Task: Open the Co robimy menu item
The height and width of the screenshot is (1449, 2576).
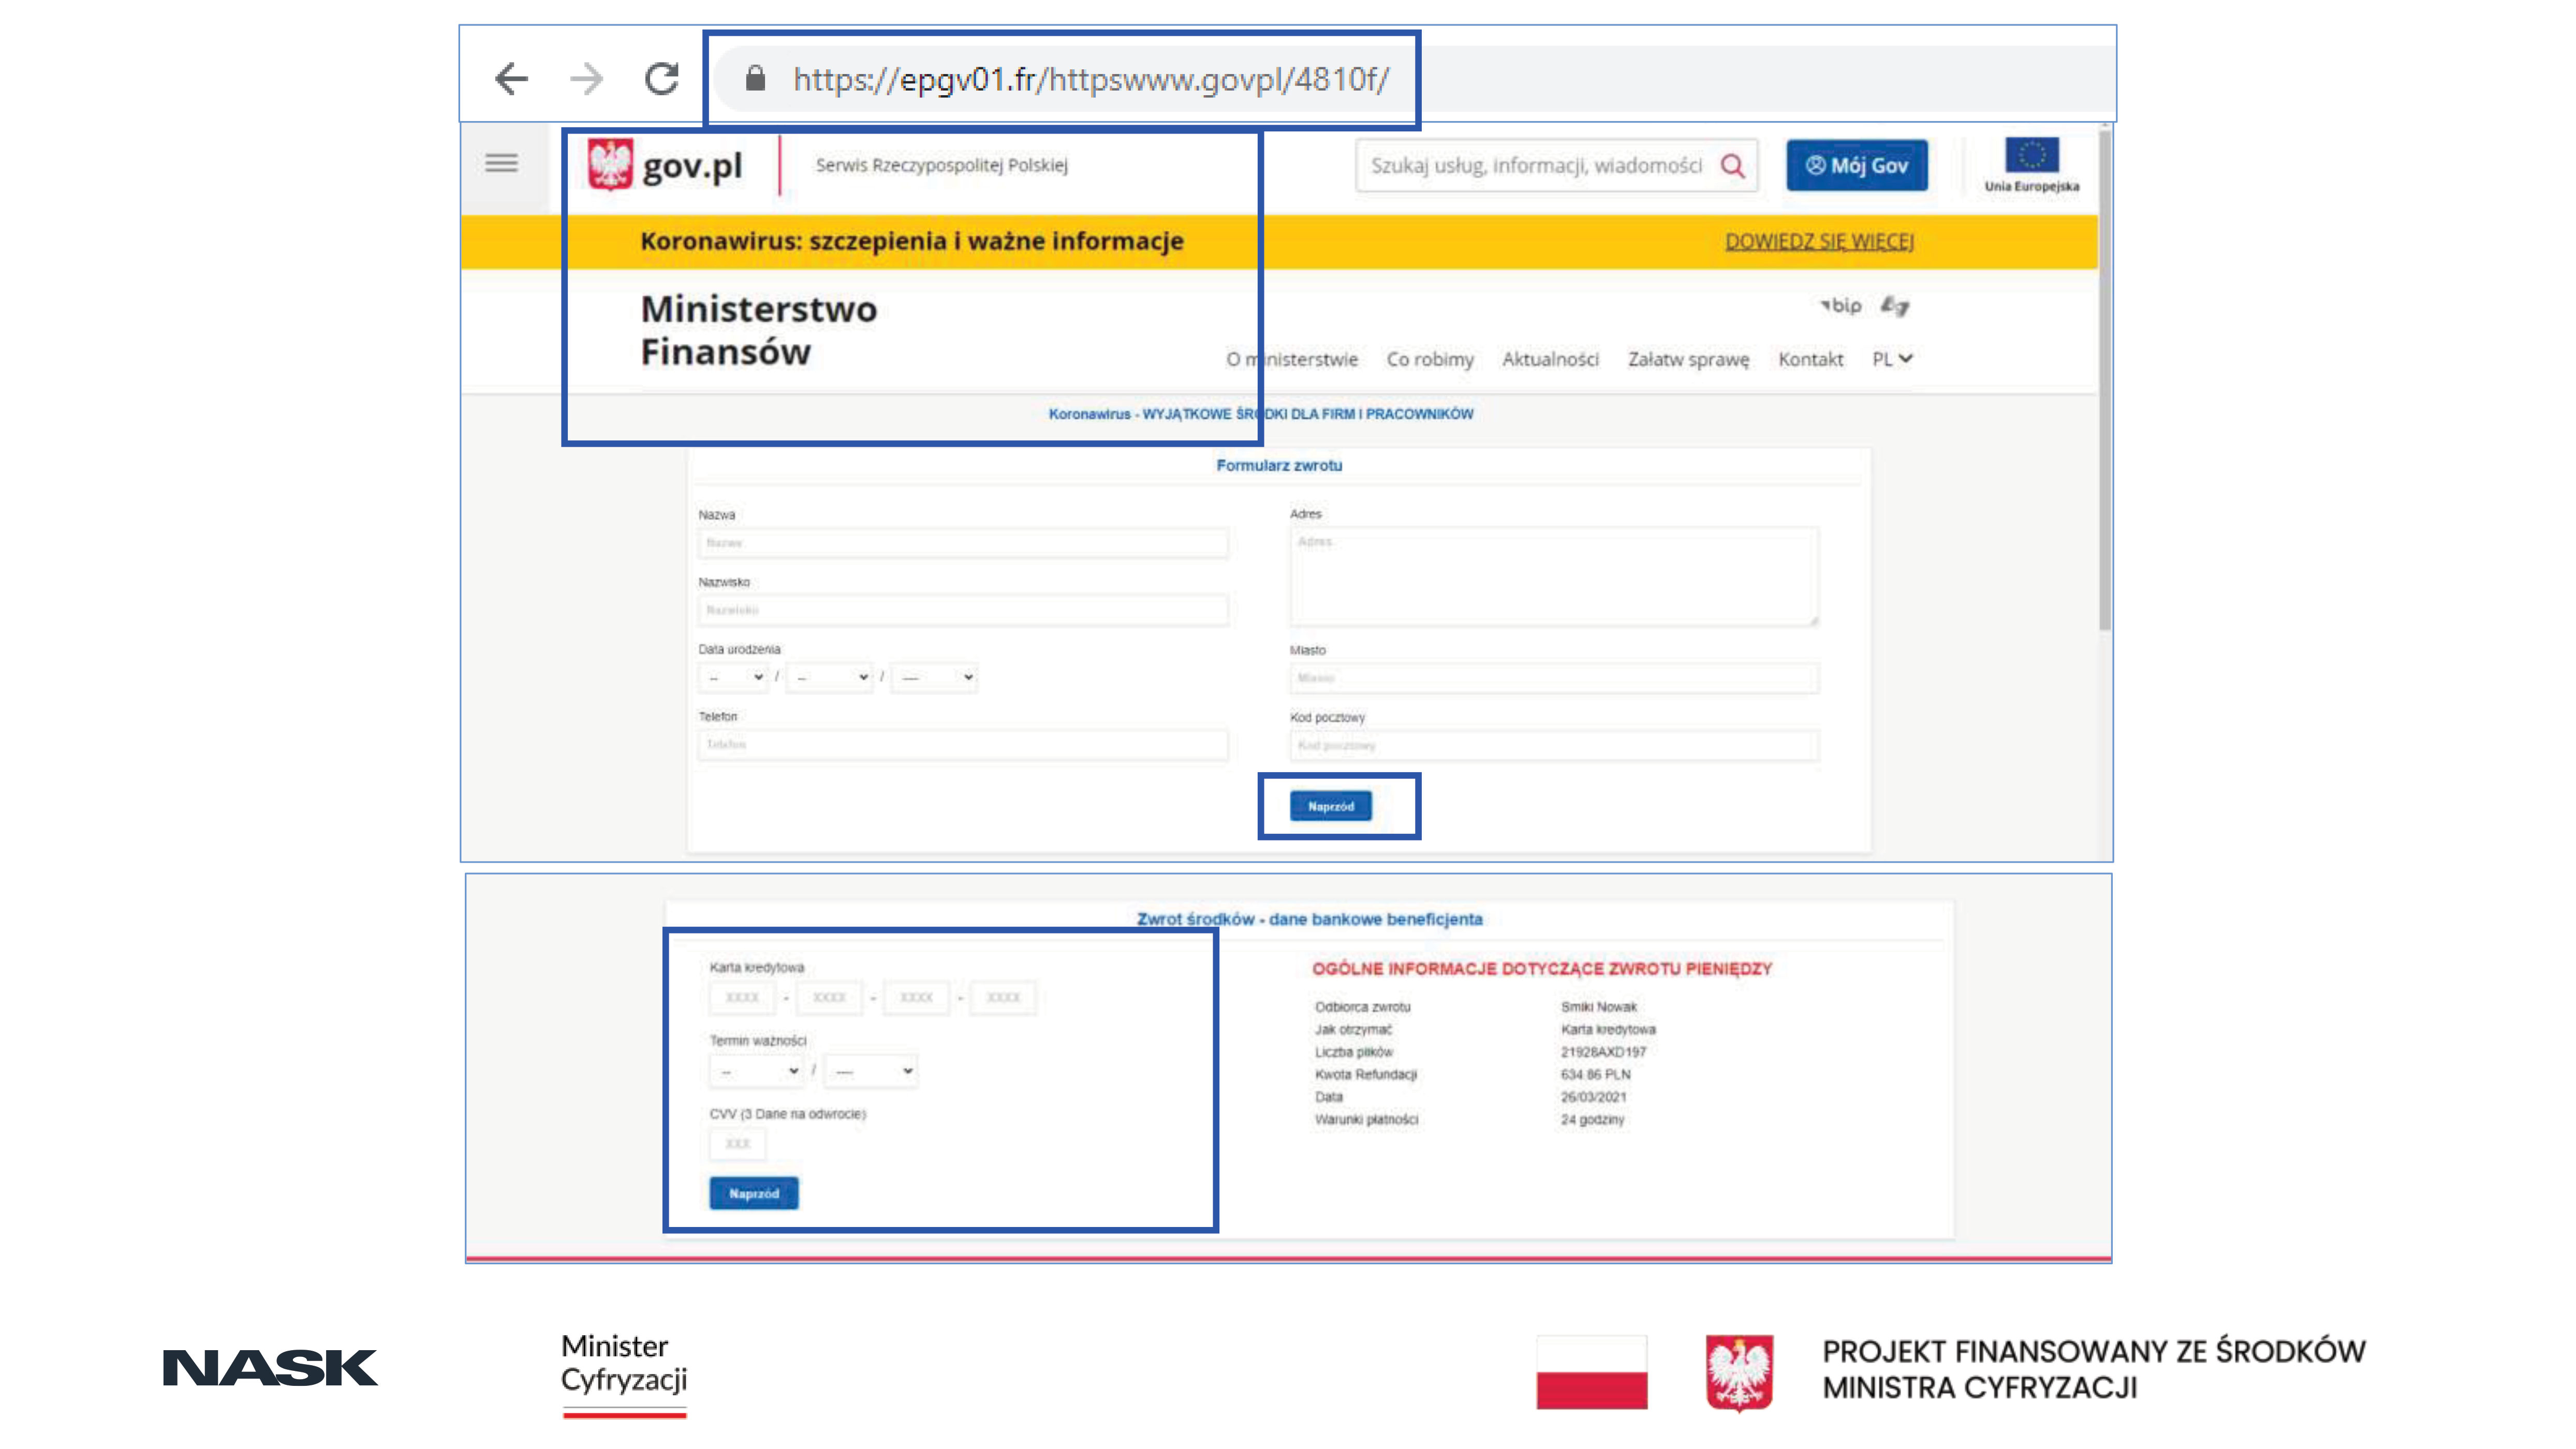Action: click(x=1430, y=359)
